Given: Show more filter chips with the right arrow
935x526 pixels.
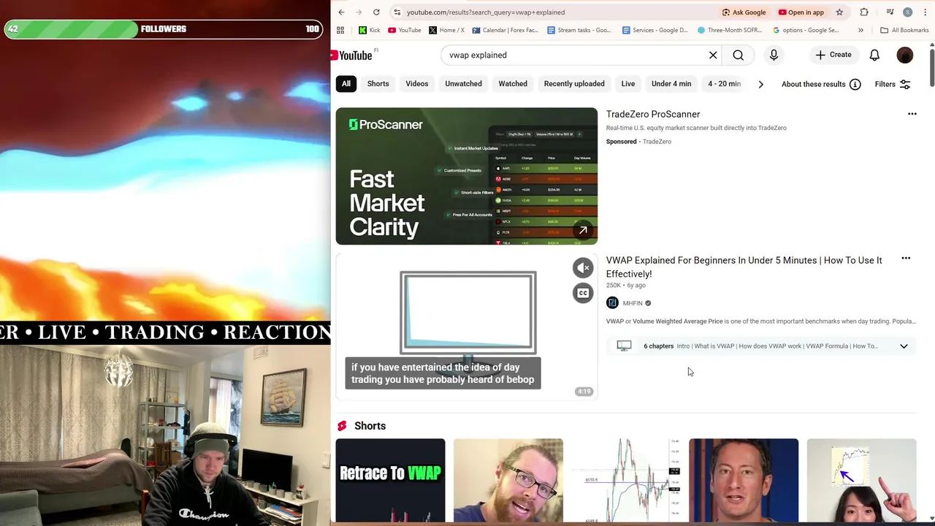Looking at the screenshot, I should pos(760,84).
